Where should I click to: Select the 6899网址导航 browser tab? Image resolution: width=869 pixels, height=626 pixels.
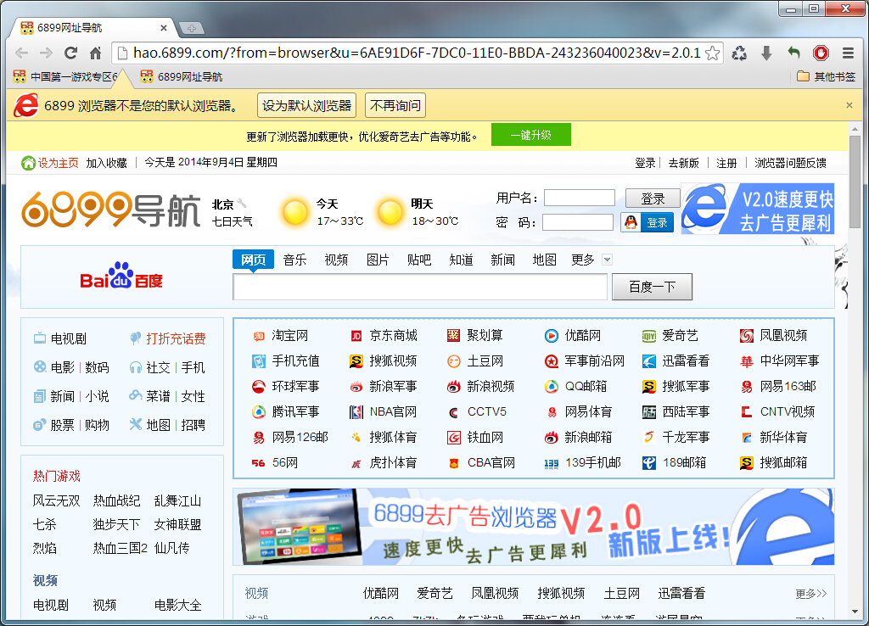point(93,28)
